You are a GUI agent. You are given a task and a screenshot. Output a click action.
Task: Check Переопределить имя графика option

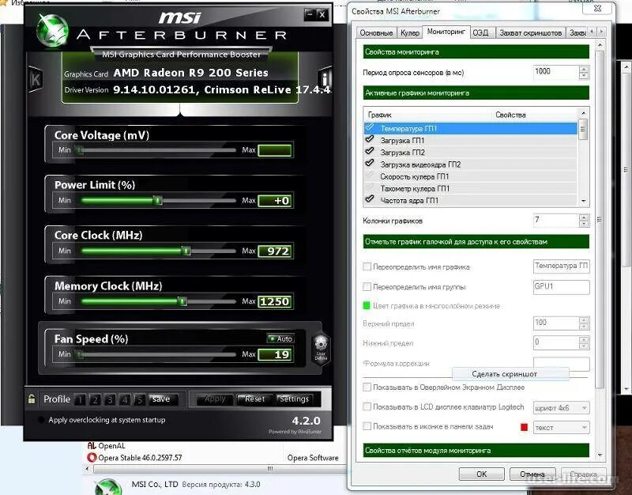[x=367, y=266]
